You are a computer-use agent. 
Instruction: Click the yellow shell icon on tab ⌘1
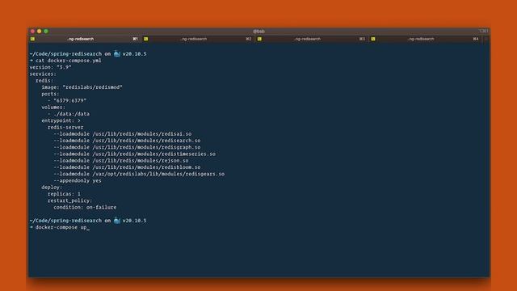32,39
